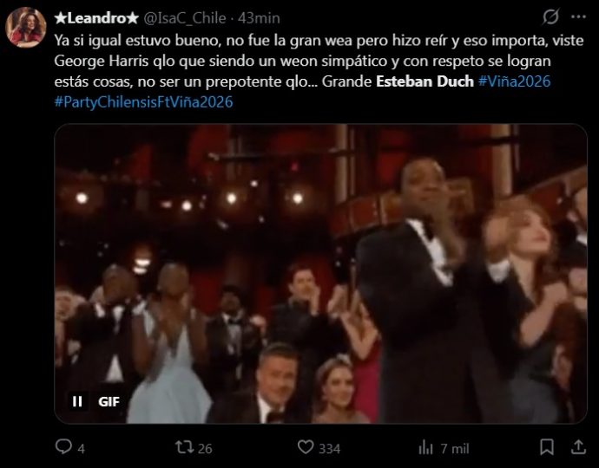Click the Grok circle-slash icon
This screenshot has height=468, width=599.
(x=551, y=16)
